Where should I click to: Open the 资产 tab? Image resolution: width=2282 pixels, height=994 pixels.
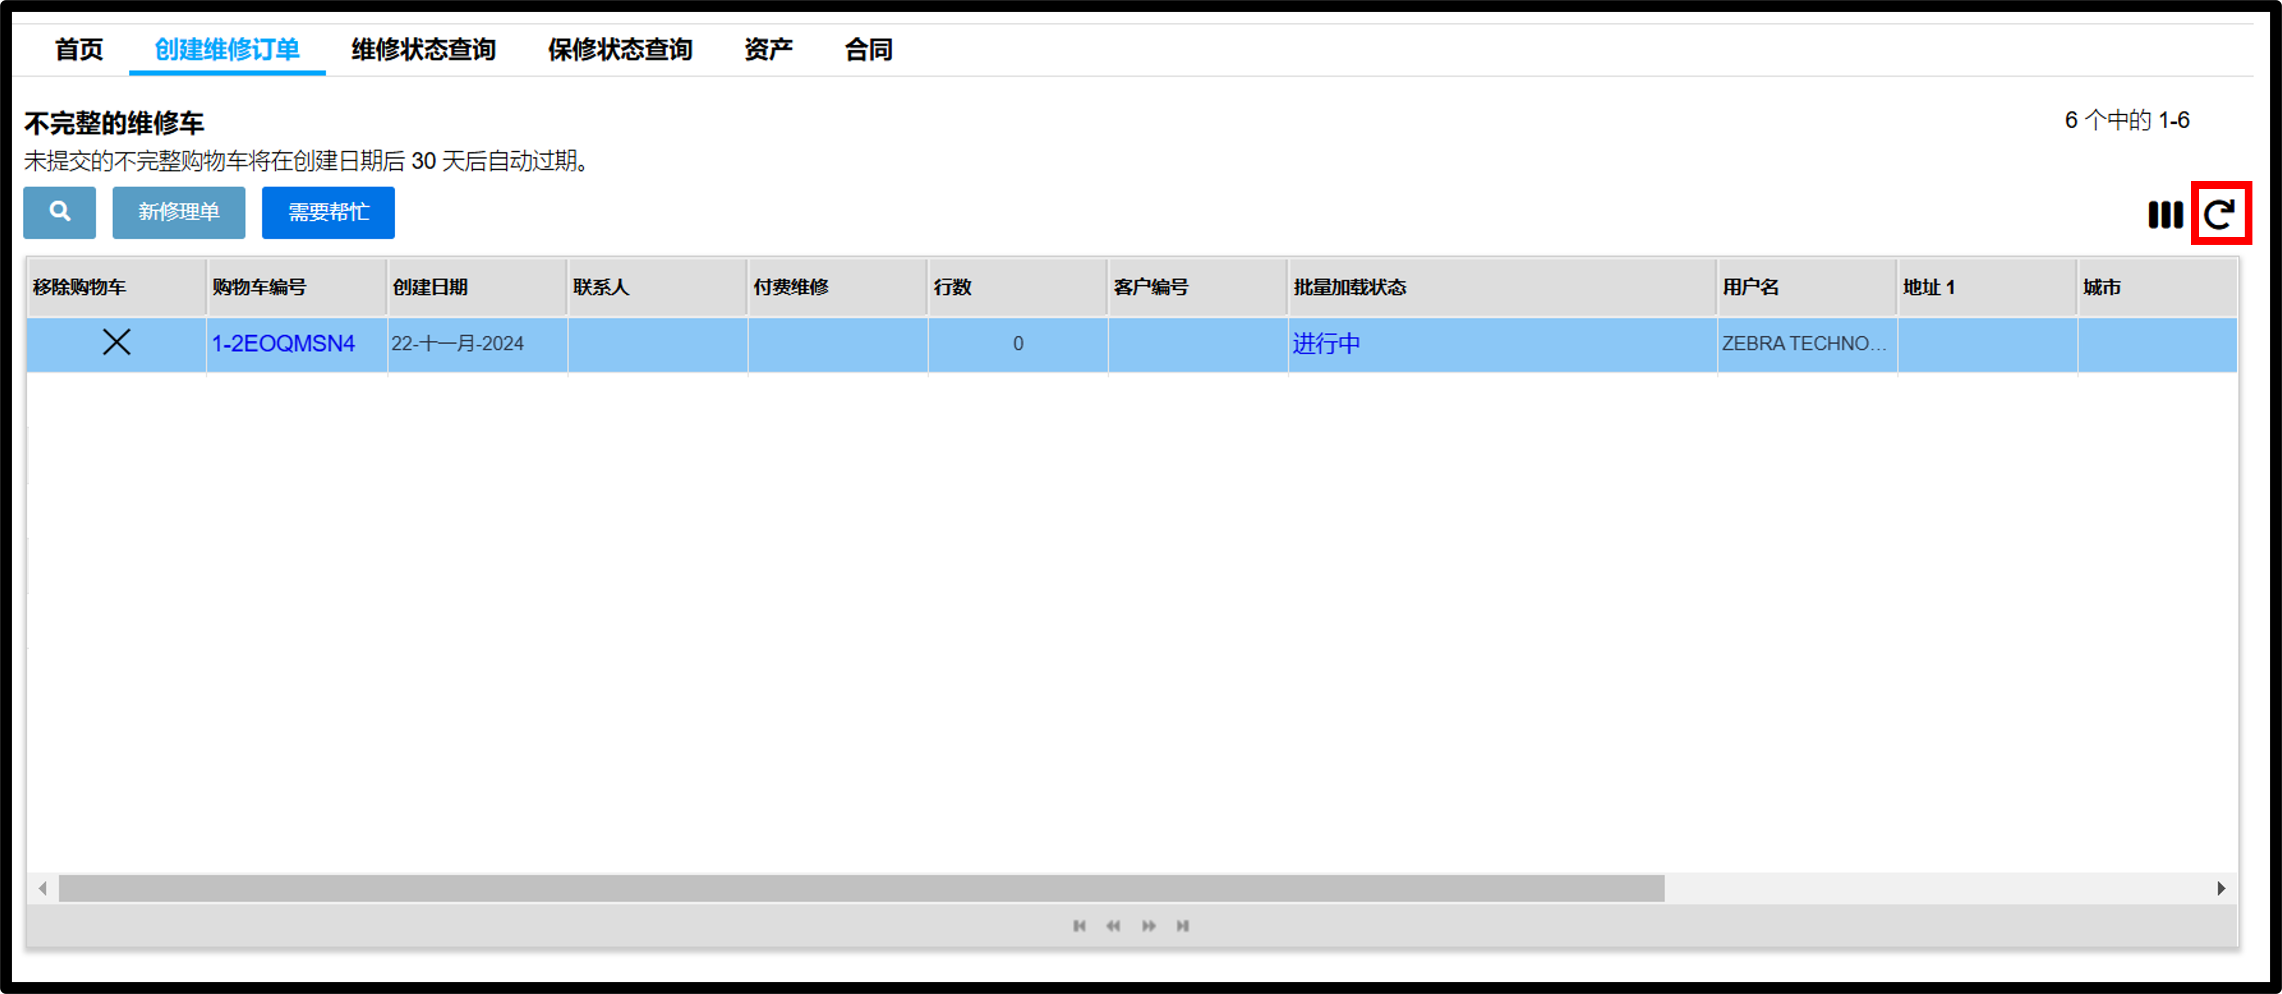tap(768, 50)
